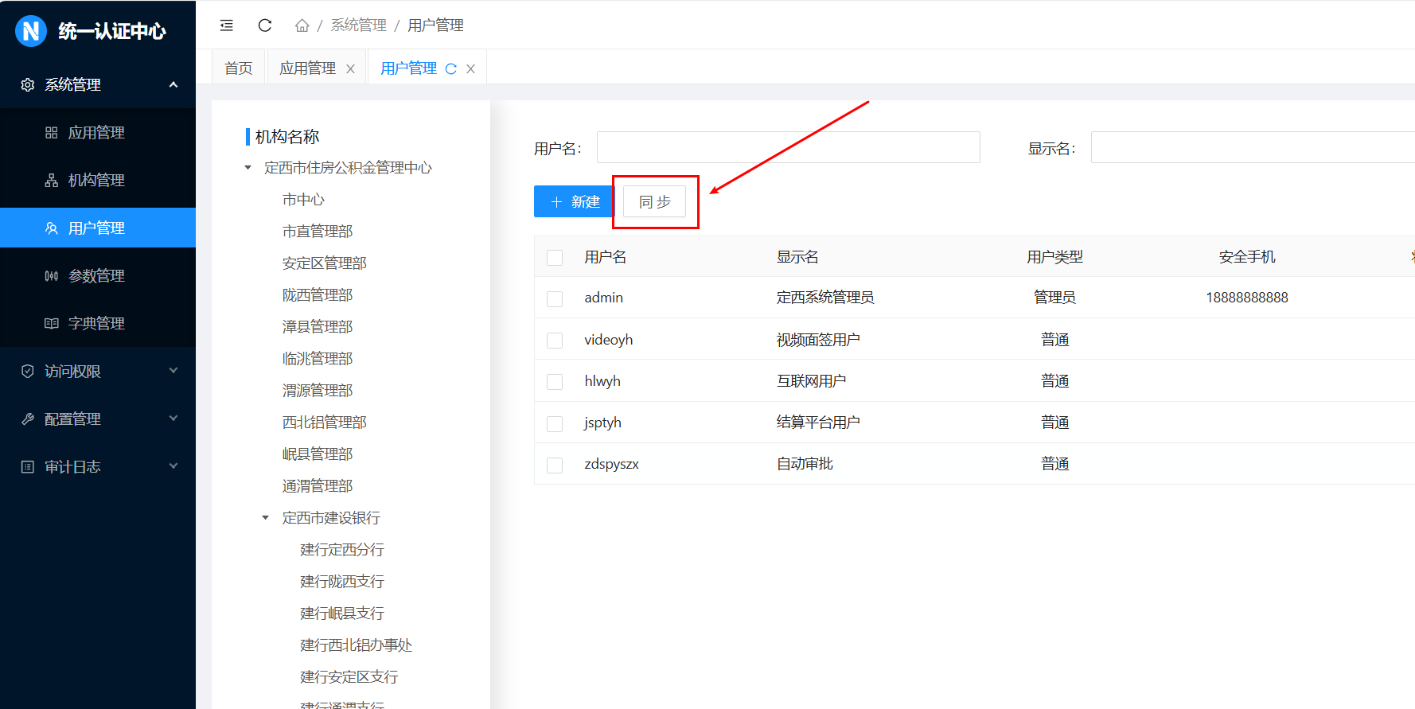Close the 用户管理 tab
The width and height of the screenshot is (1415, 709).
pos(471,69)
